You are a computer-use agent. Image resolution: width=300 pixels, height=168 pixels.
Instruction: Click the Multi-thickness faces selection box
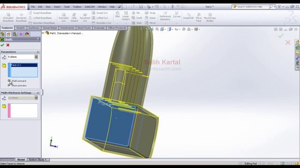coord(24,111)
